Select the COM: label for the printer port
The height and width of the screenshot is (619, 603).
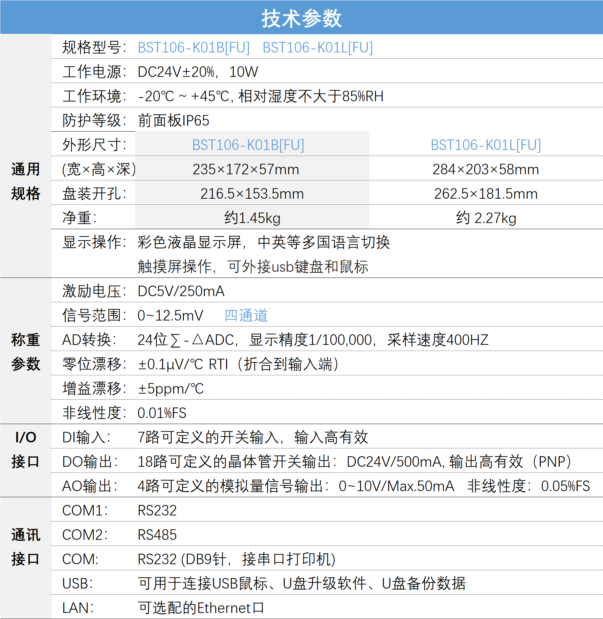pyautogui.click(x=80, y=559)
